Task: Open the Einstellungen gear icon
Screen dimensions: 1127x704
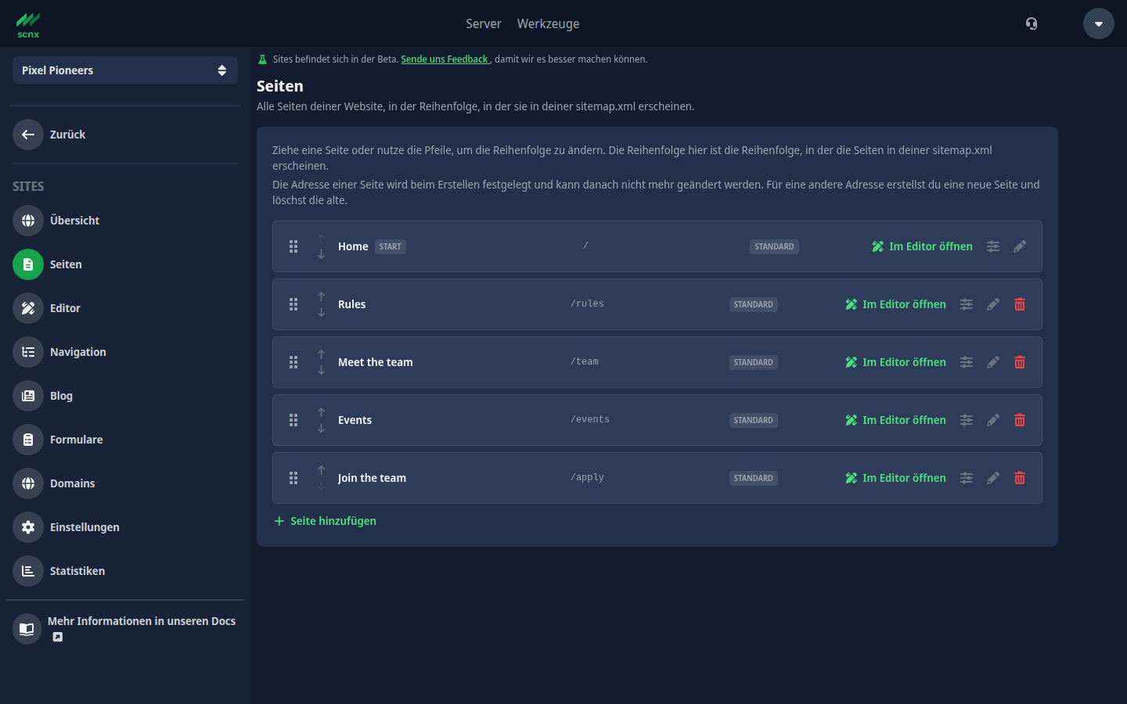Action: tap(28, 527)
